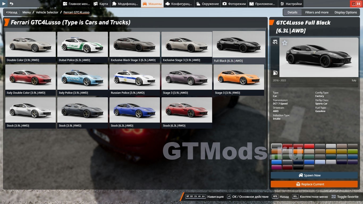Click the fuel pump icon in details
The image size is (363, 204).
pyautogui.click(x=275, y=73)
